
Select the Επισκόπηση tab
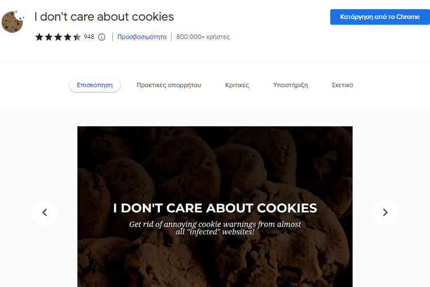click(95, 85)
